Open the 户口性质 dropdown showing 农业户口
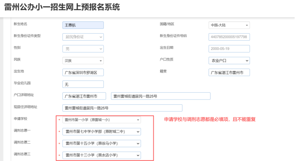 pos(229,61)
